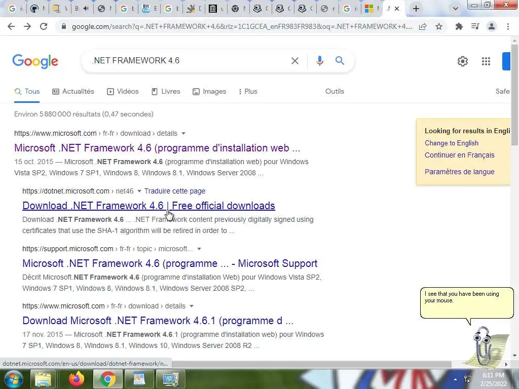The image size is (519, 389).
Task: Select the Tous search filter
Action: 27,92
